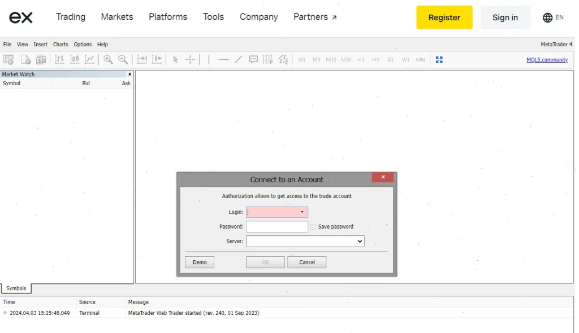Image resolution: width=579 pixels, height=333 pixels.
Task: Open the Tools navigation menu
Action: pyautogui.click(x=213, y=17)
